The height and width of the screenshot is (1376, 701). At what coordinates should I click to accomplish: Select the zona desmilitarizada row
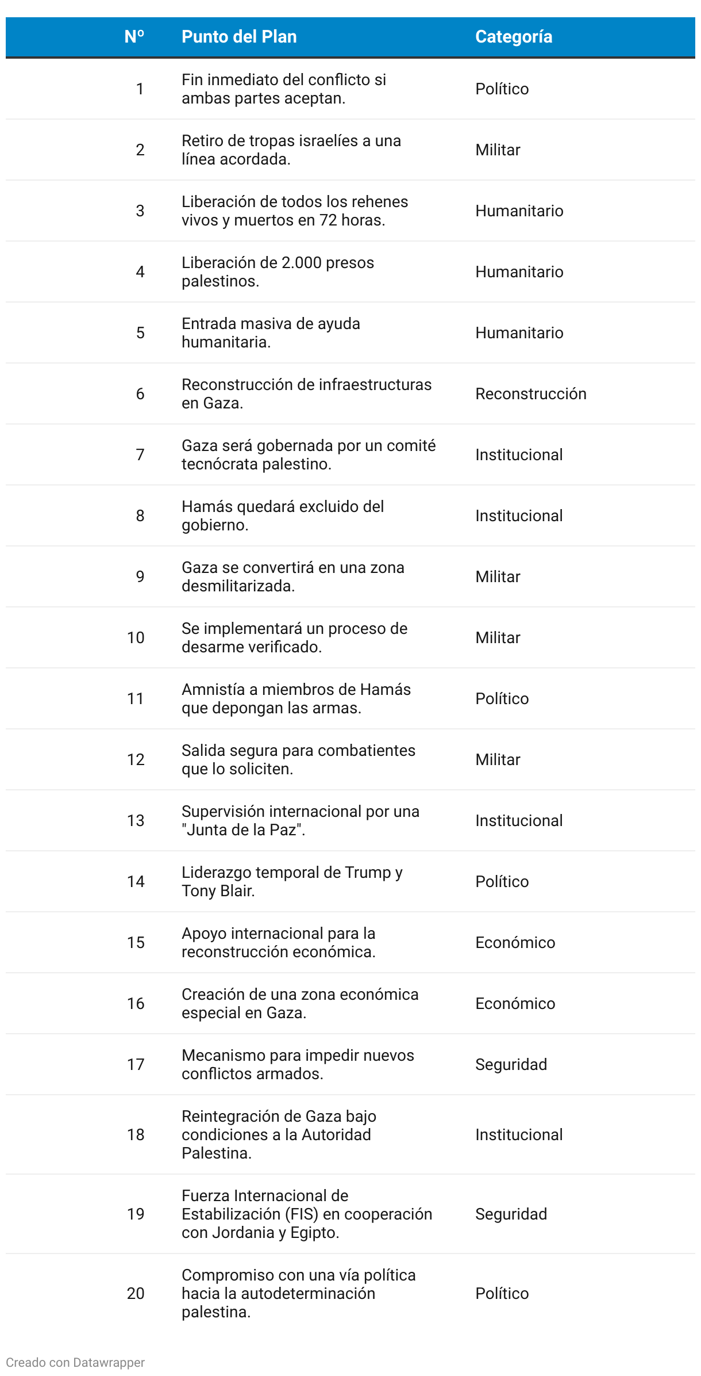[x=292, y=576]
